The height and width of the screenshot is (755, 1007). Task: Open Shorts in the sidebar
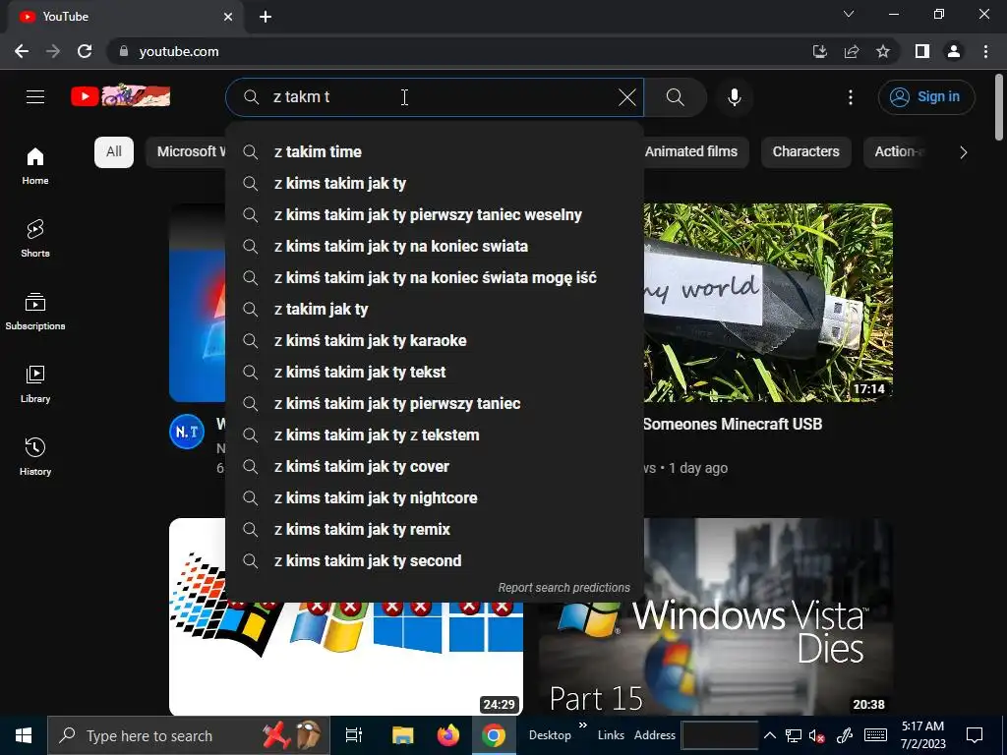(35, 238)
